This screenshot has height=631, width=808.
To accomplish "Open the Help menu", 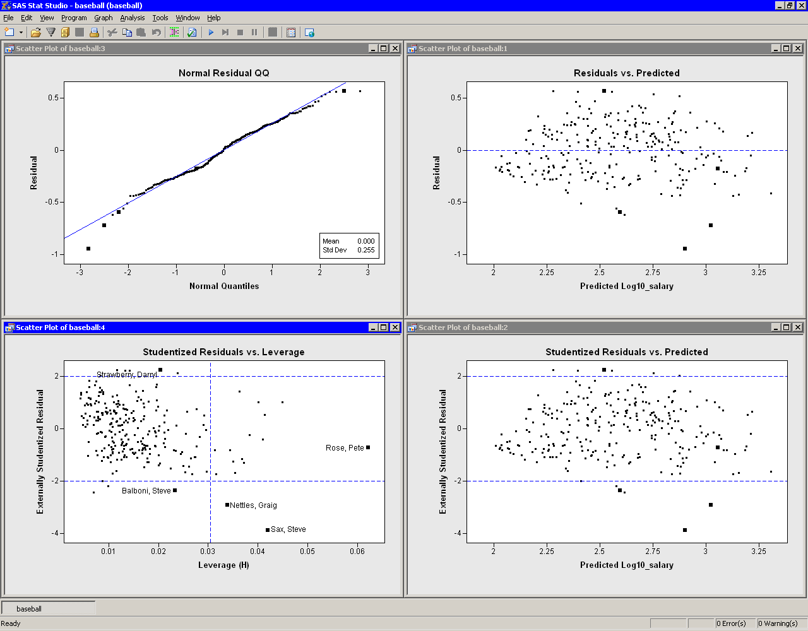I will 214,18.
